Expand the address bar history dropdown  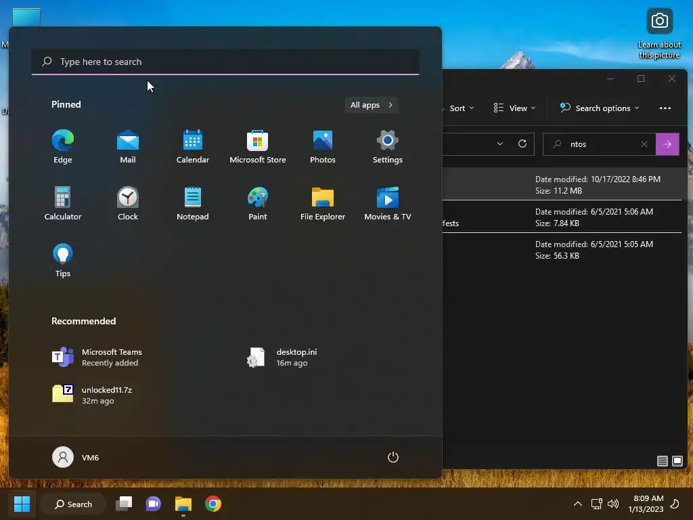point(500,144)
